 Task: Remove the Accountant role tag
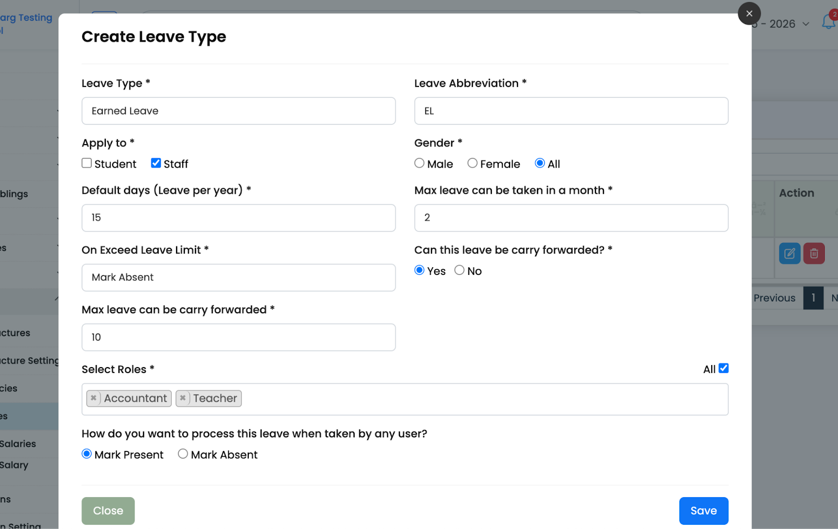coord(94,398)
